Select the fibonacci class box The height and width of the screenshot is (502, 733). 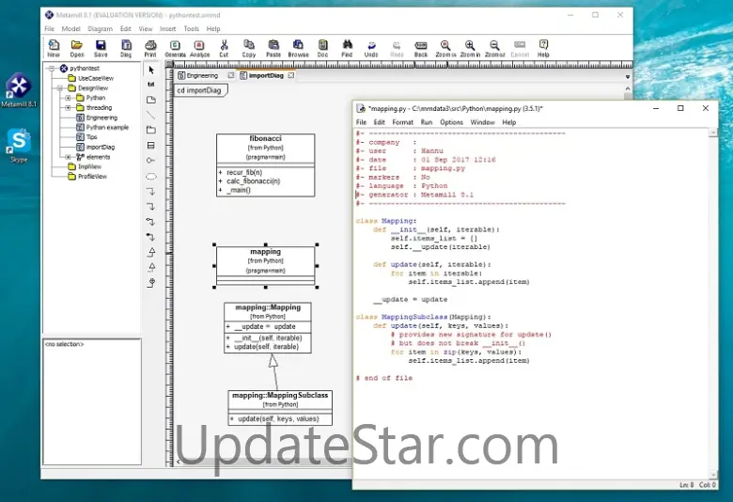(x=266, y=165)
